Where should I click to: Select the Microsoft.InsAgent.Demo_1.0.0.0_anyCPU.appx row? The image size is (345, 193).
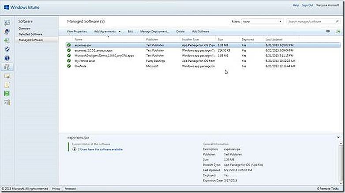tap(203, 56)
